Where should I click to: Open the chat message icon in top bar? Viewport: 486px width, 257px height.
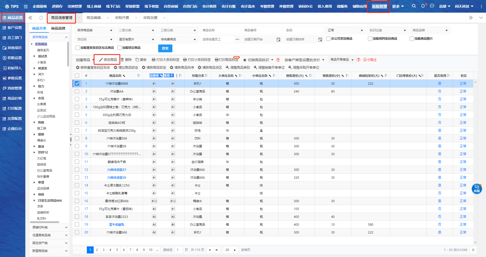coord(432,6)
